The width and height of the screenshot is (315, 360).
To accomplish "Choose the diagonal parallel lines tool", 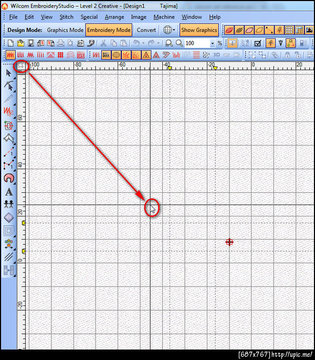I will click(x=9, y=257).
